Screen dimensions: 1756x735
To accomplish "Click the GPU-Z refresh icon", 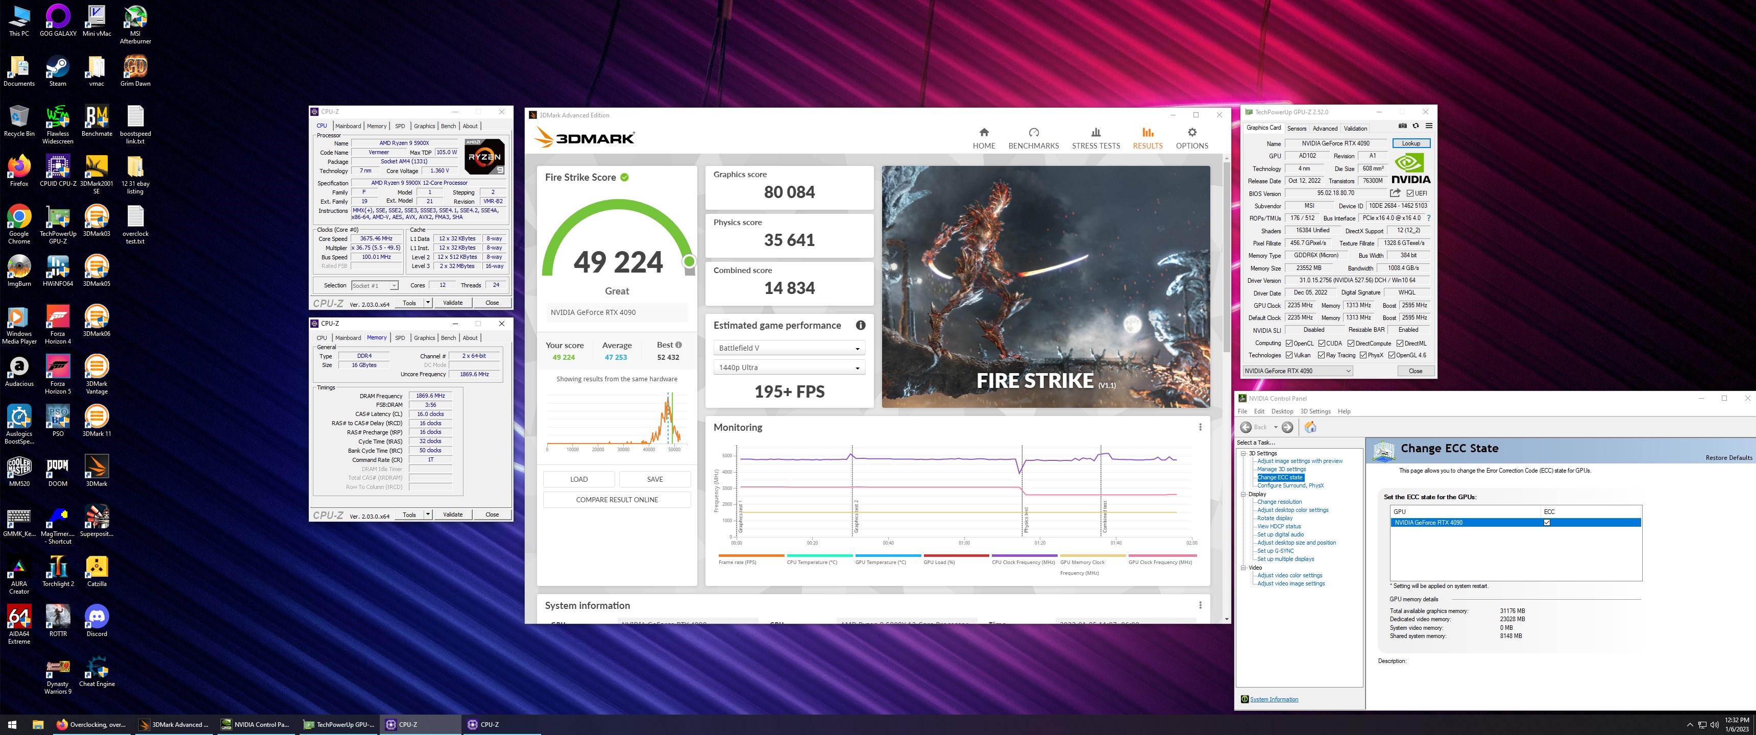I will tap(1415, 126).
